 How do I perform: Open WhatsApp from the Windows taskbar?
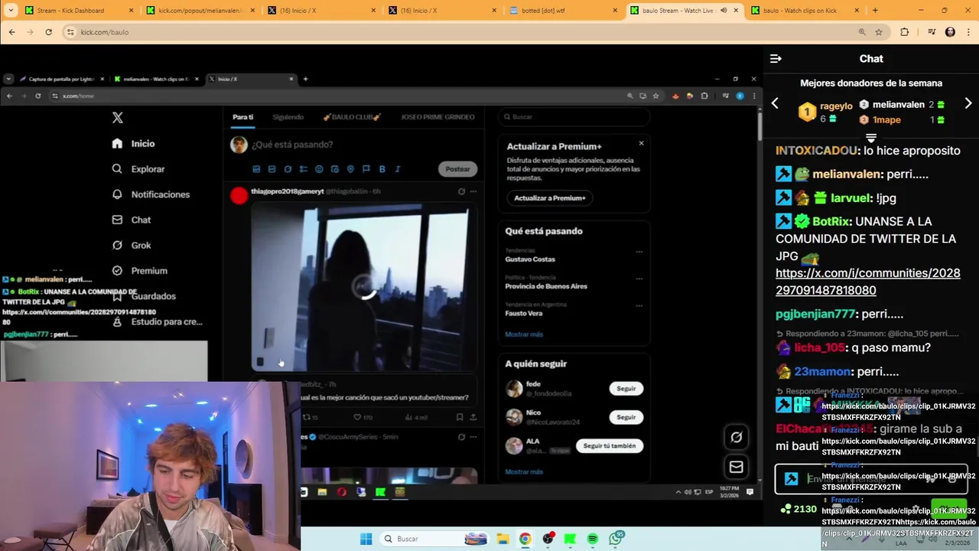click(616, 539)
